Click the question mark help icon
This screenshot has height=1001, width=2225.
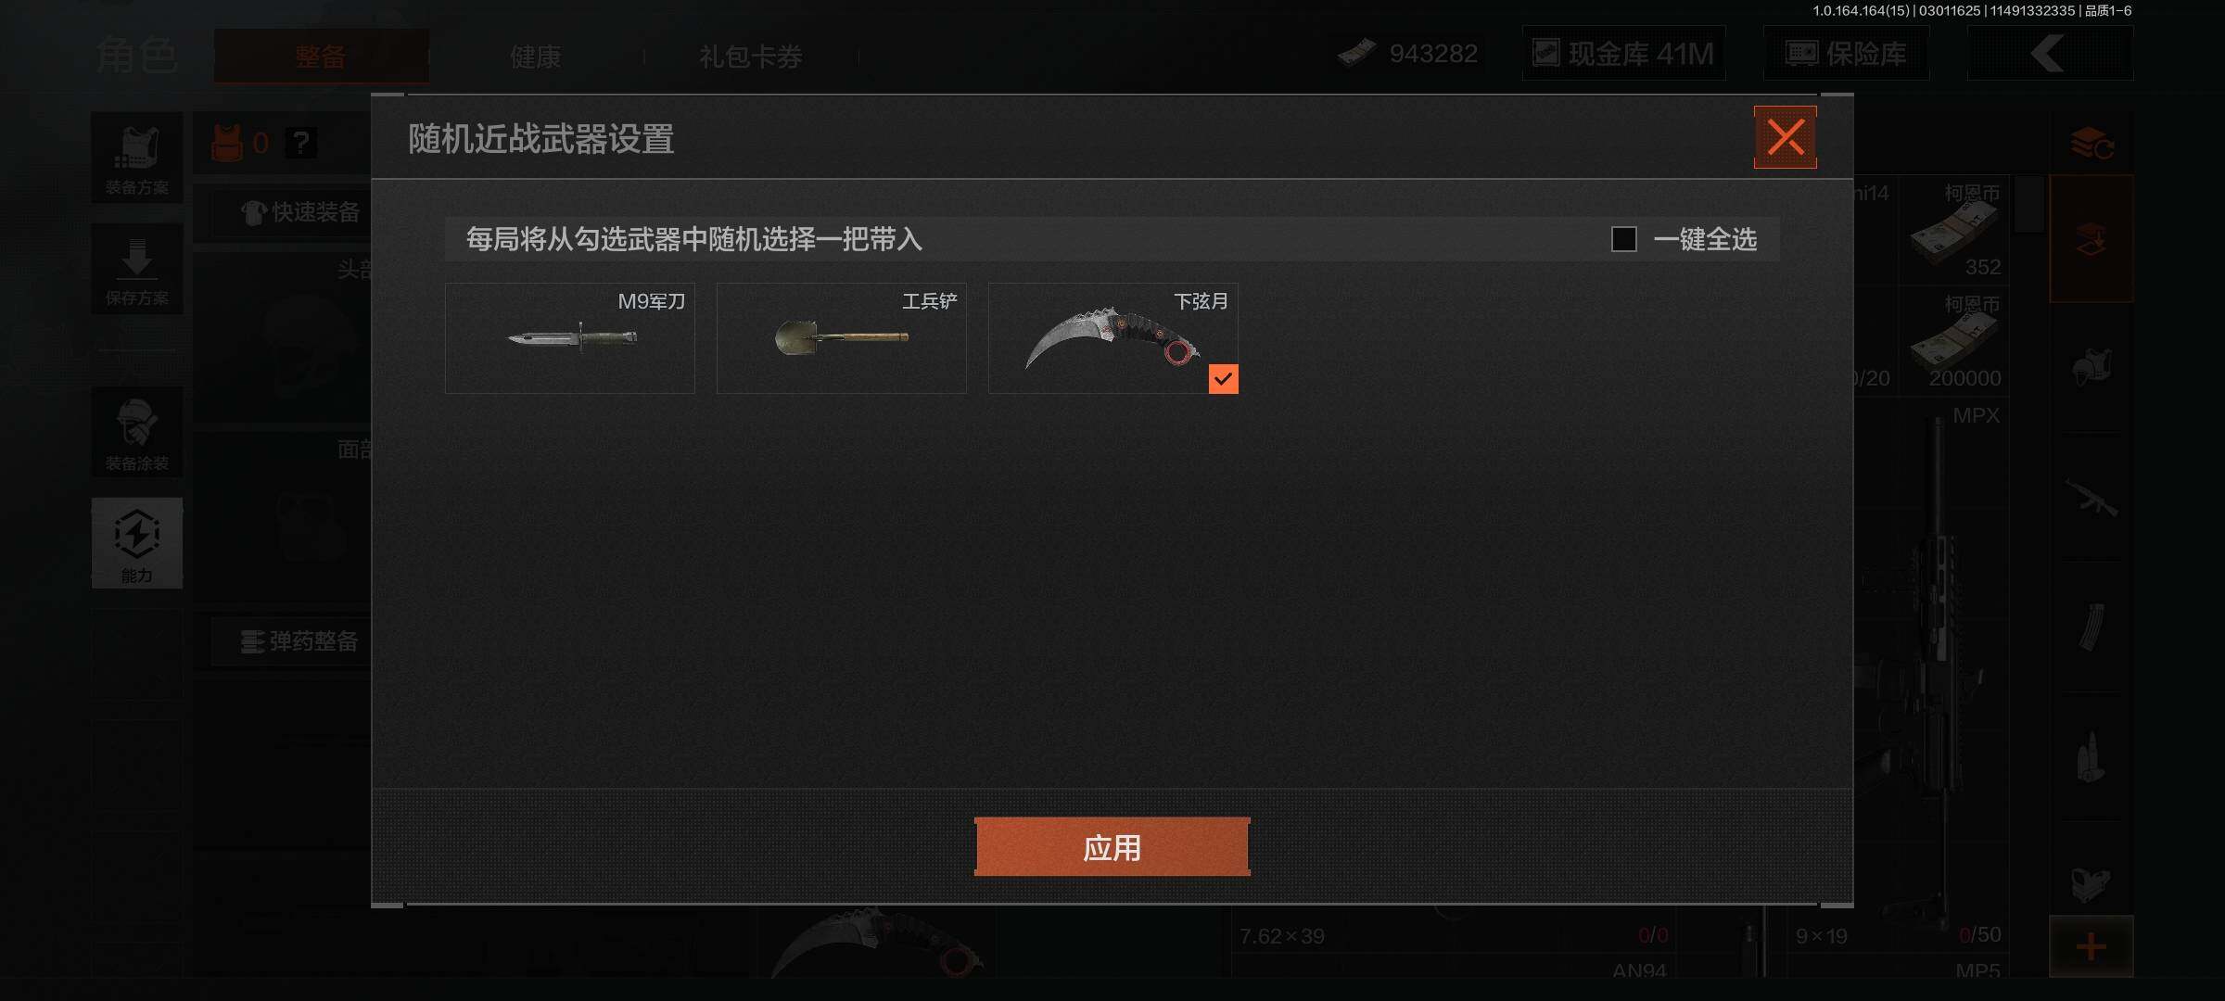point(300,143)
